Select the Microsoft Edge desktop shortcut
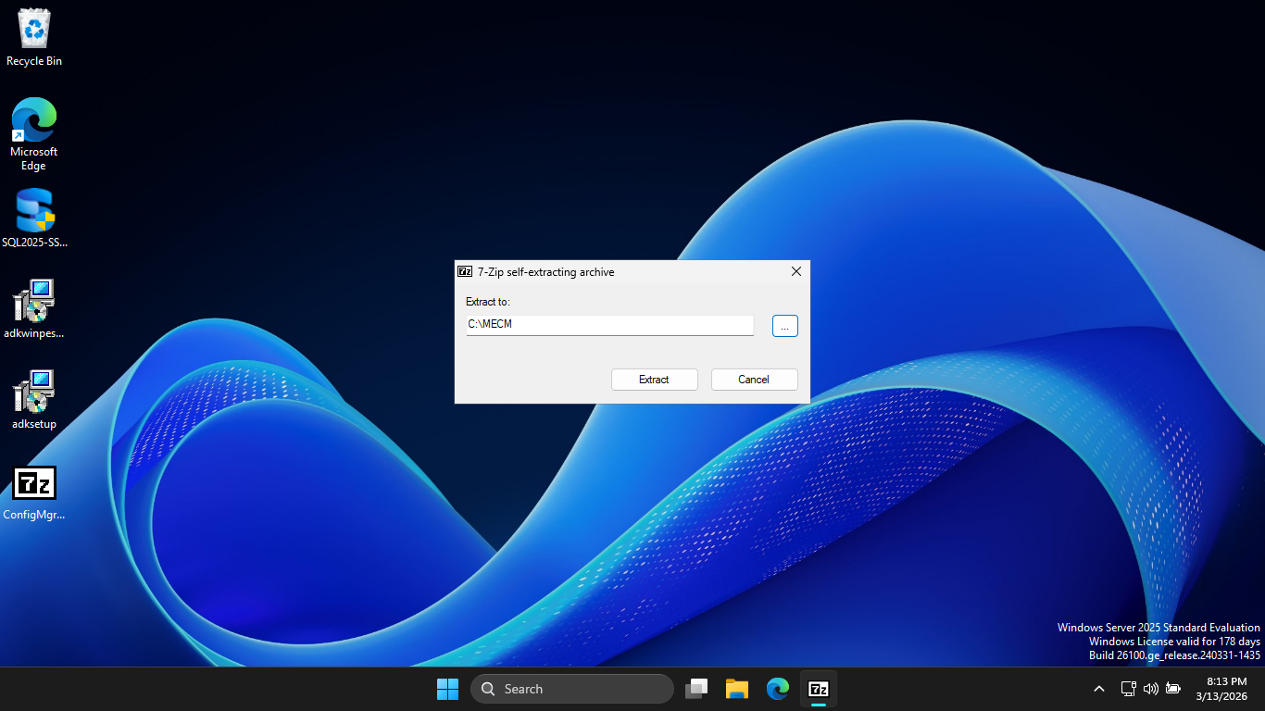This screenshot has height=711, width=1265. click(34, 133)
